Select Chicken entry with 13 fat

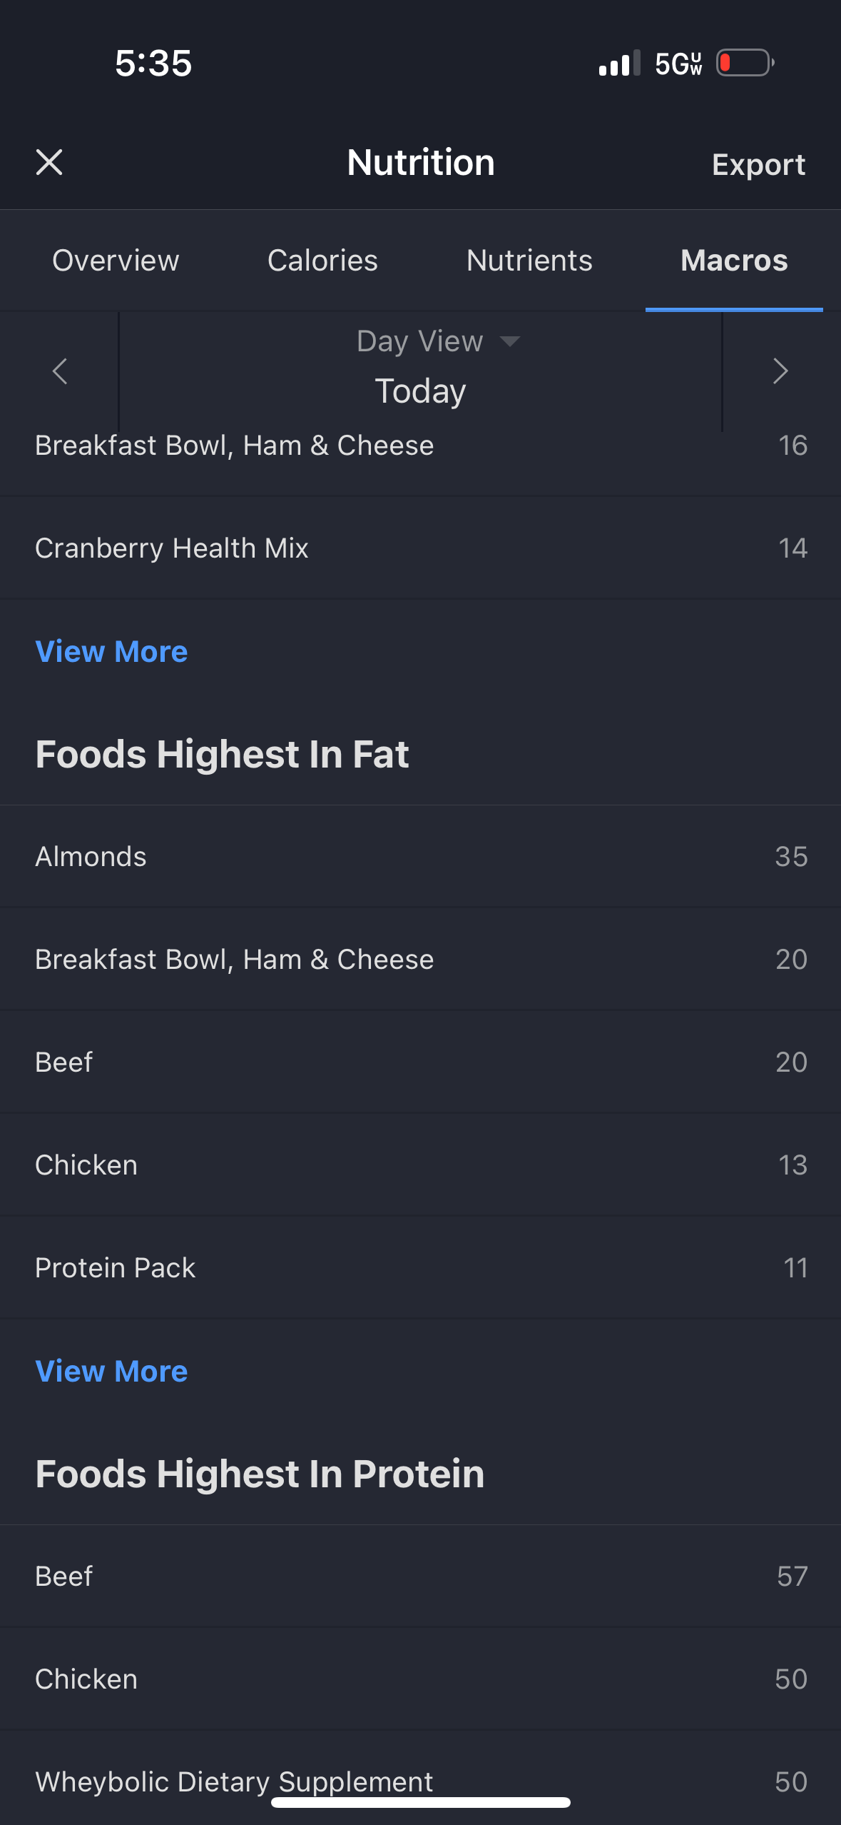point(420,1165)
